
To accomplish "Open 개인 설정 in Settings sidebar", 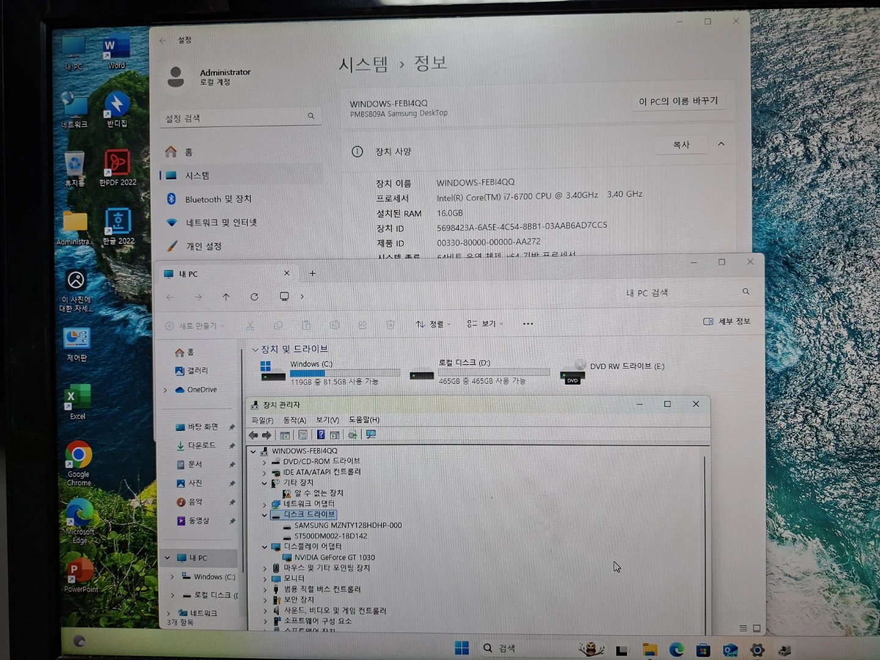I will pos(241,246).
